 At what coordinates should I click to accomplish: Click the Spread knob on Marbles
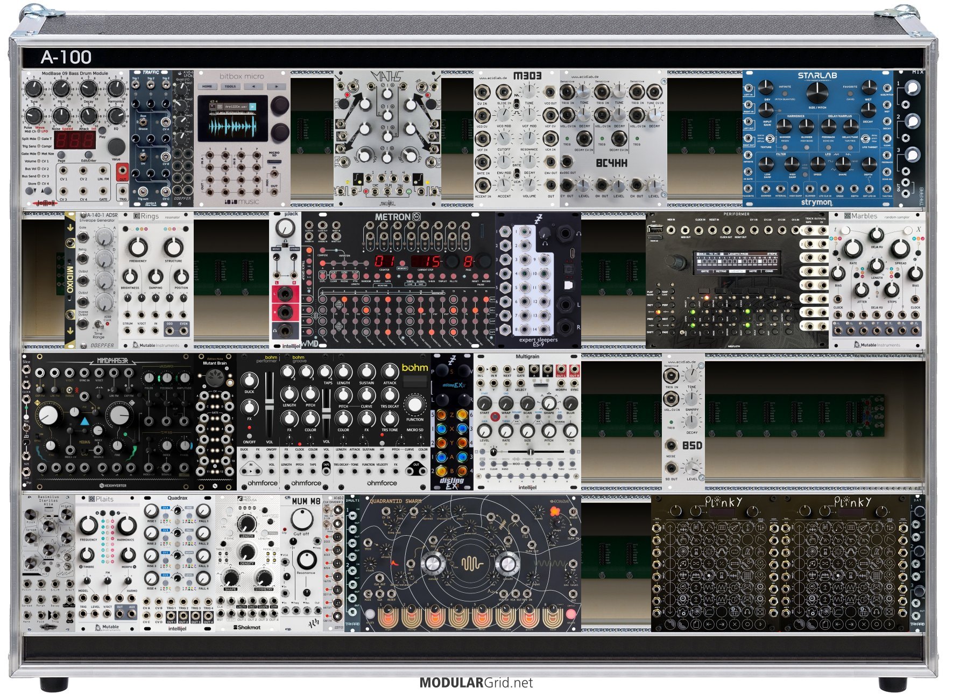click(x=900, y=249)
